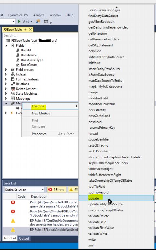This screenshot has height=250, width=156.
Task: Close the FDBookTable designer tab
Action: point(30,29)
